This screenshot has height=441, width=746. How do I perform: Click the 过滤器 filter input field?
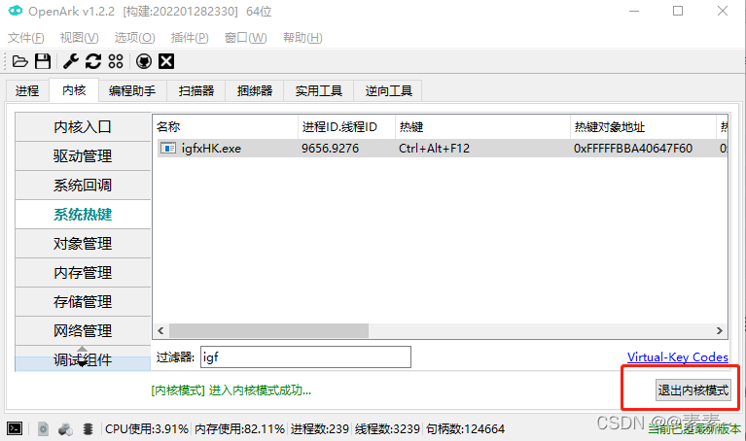tap(305, 356)
